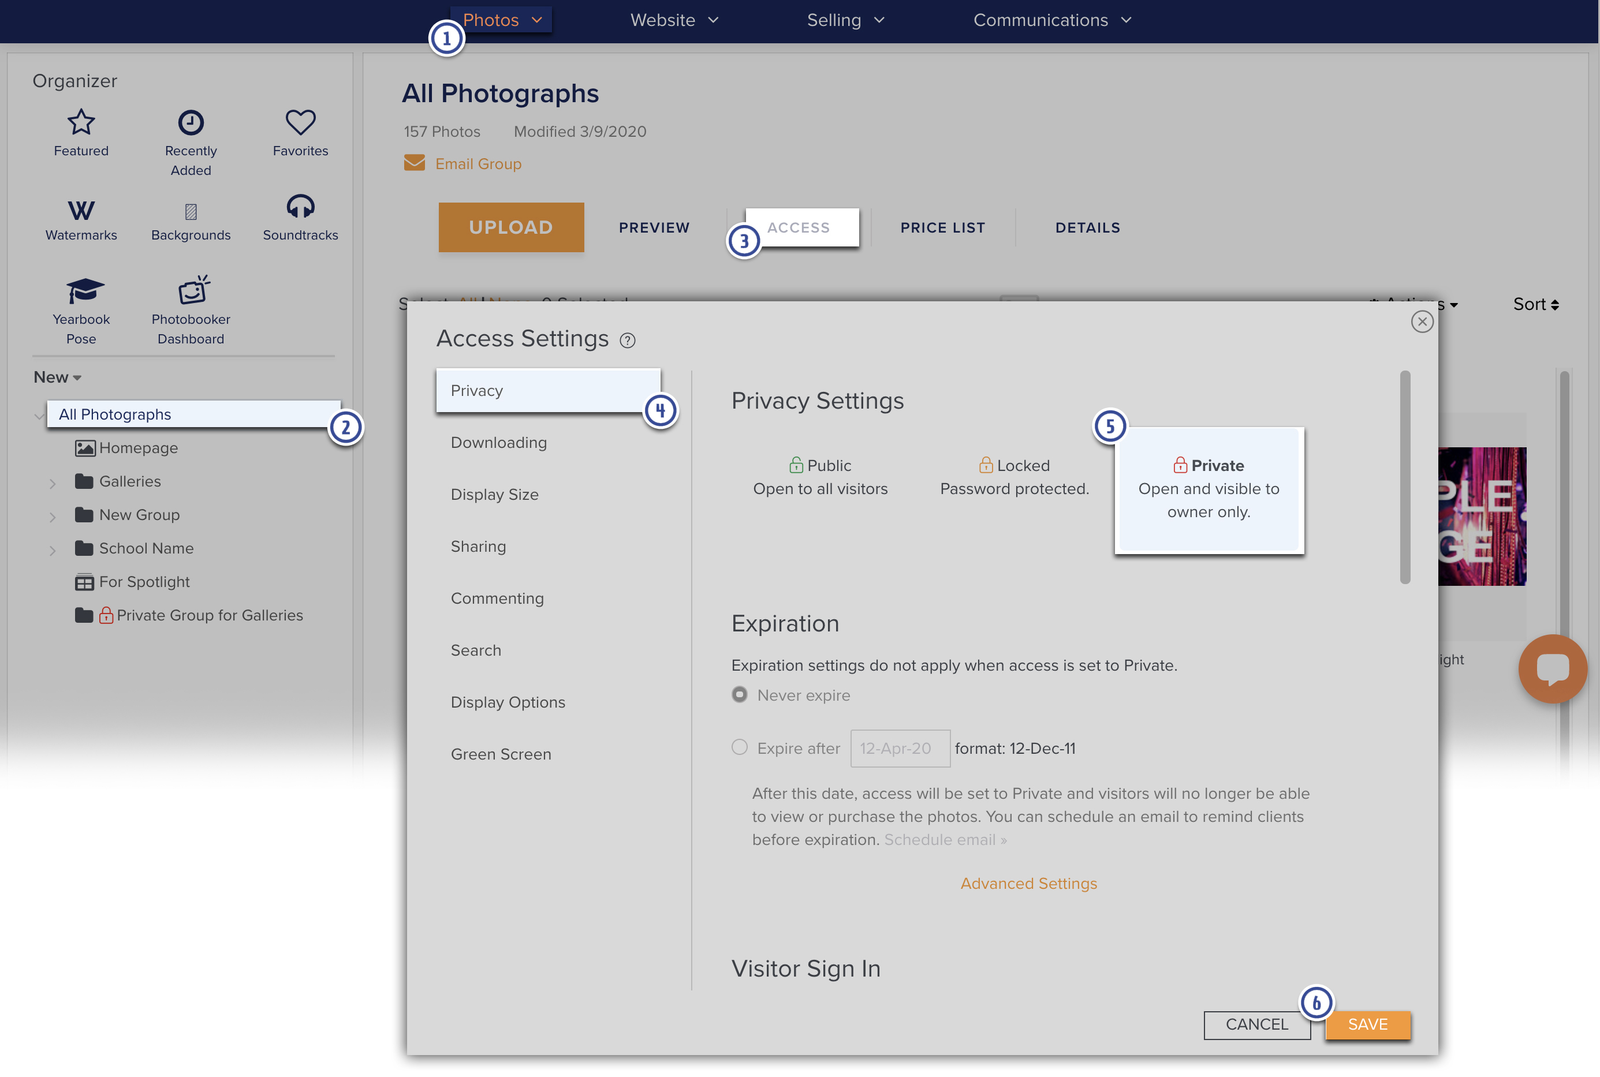The height and width of the screenshot is (1077, 1600).
Task: Switch to the Details tab
Action: 1087,227
